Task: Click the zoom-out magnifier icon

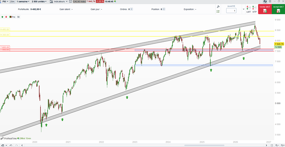Action: coord(277,145)
